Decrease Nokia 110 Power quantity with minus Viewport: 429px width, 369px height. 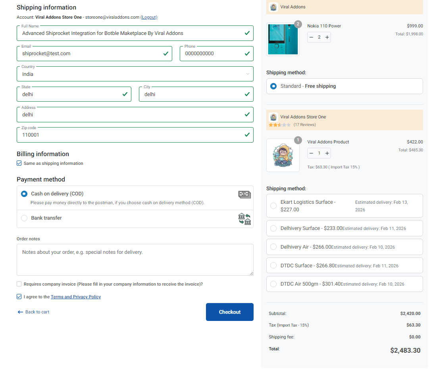pyautogui.click(x=312, y=37)
